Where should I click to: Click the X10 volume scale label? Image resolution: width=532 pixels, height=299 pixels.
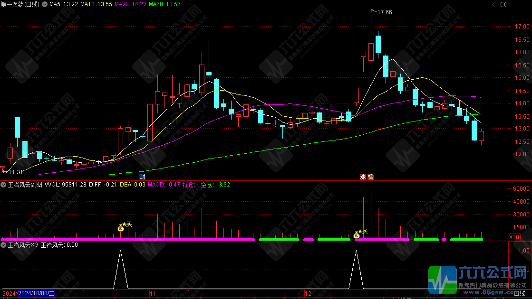click(514, 237)
